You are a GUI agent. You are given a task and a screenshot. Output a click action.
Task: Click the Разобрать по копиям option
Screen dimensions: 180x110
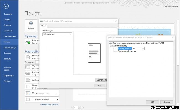(32, 74)
